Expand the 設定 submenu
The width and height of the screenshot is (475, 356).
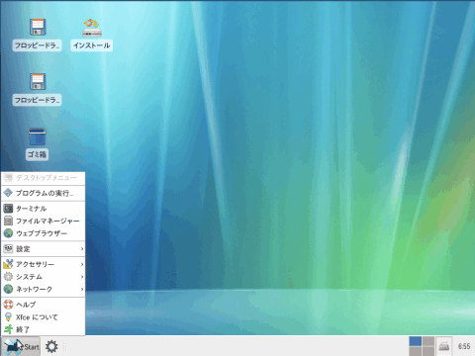click(x=44, y=249)
